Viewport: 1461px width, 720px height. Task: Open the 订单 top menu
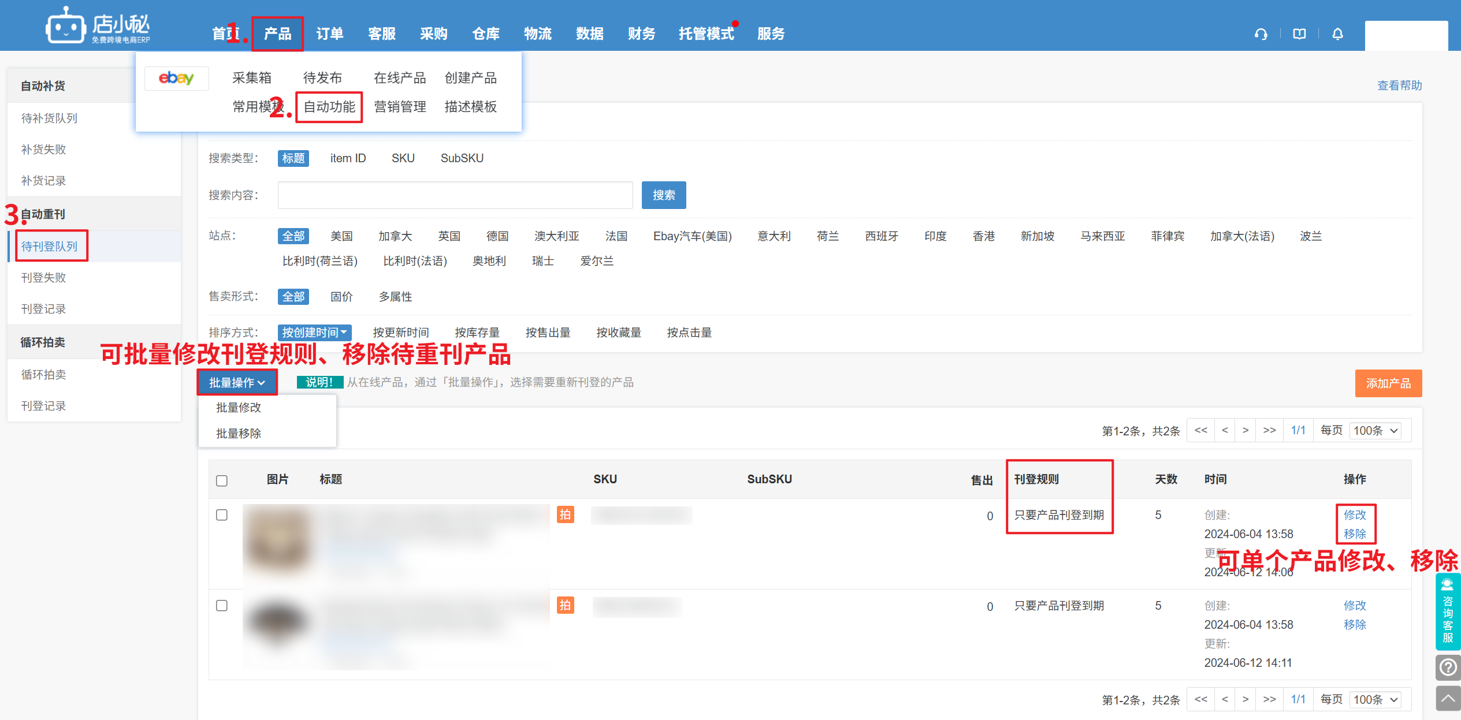pyautogui.click(x=330, y=34)
